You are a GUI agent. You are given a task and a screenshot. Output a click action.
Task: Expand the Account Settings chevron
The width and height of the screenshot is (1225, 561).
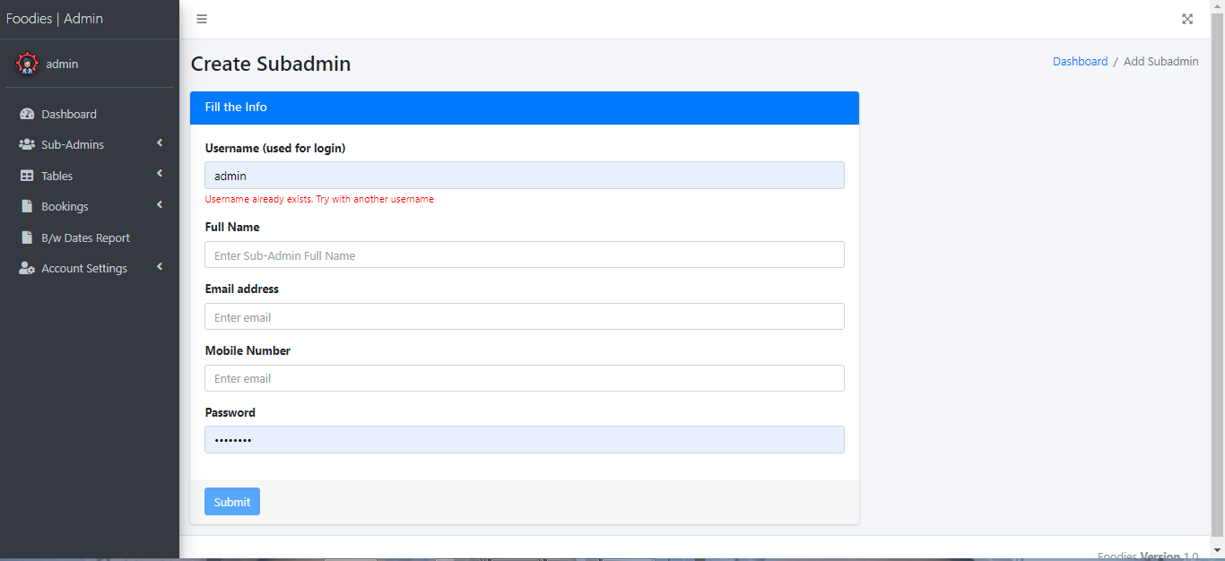[x=160, y=267]
